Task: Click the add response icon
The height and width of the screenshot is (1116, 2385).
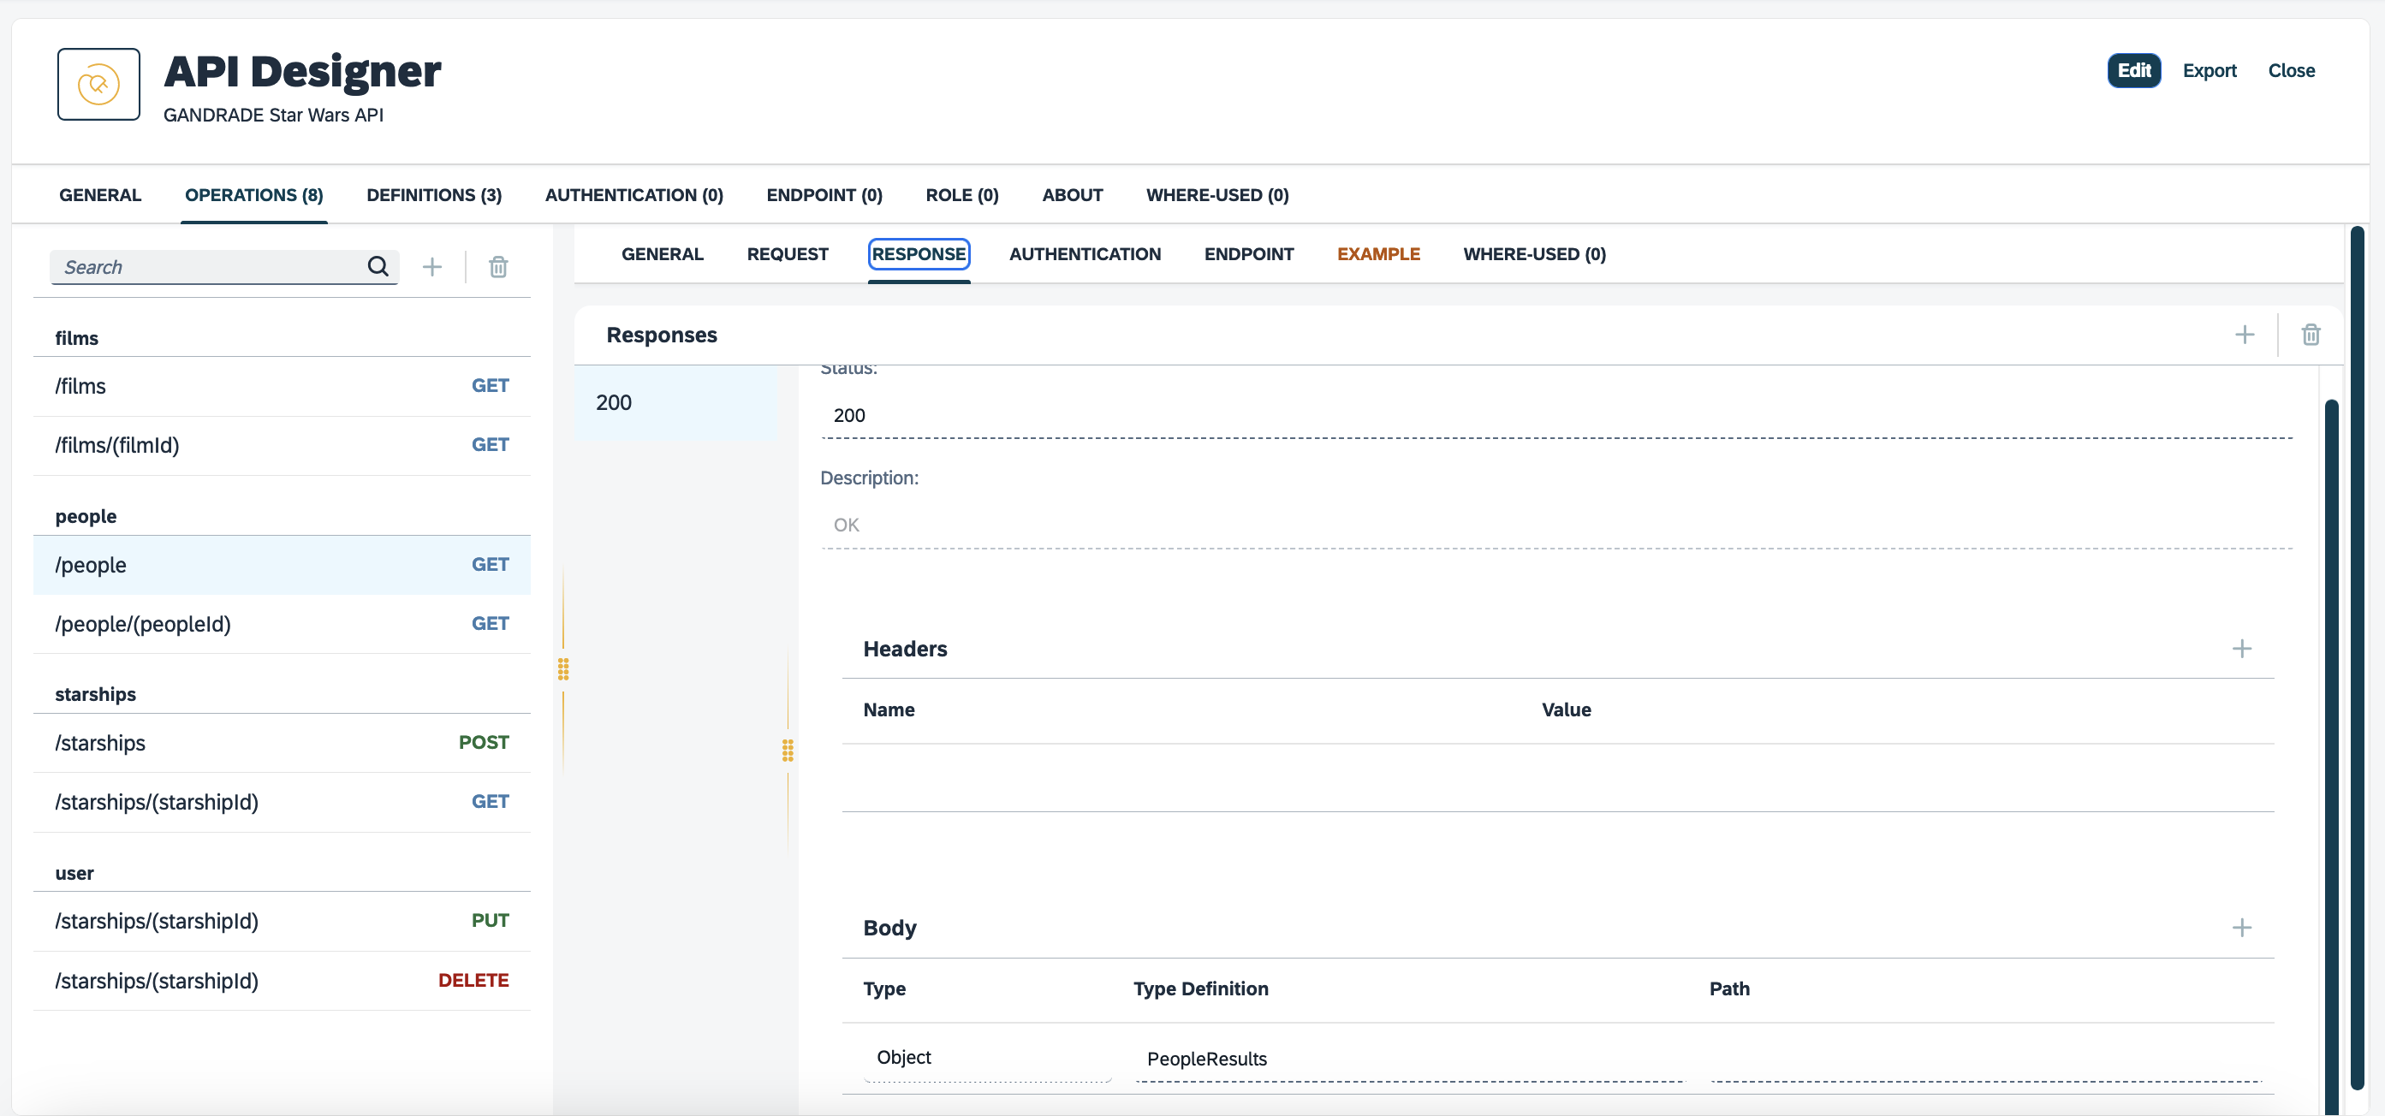Action: tap(2245, 335)
